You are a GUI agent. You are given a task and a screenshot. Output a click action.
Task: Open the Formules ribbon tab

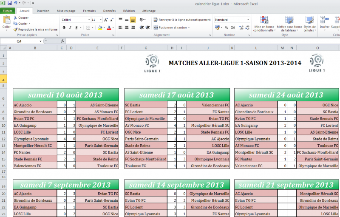pos(89,11)
